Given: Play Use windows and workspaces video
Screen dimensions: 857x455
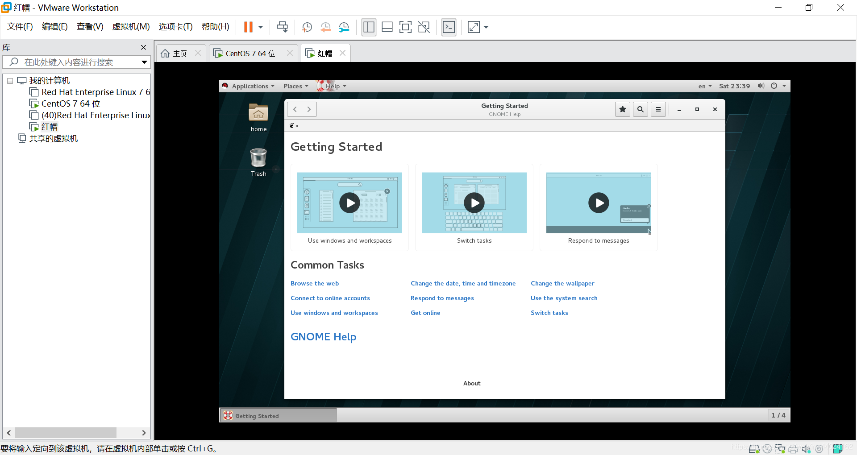Looking at the screenshot, I should pos(350,203).
